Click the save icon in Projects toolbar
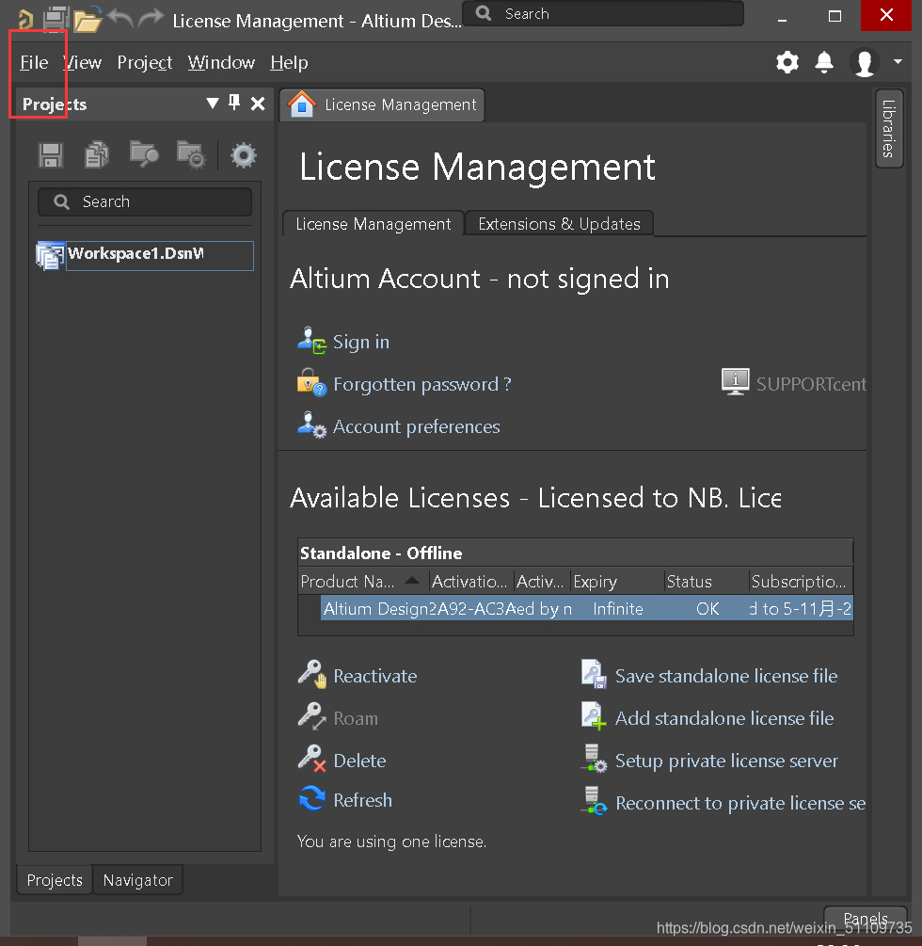The image size is (922, 946). pos(51,155)
